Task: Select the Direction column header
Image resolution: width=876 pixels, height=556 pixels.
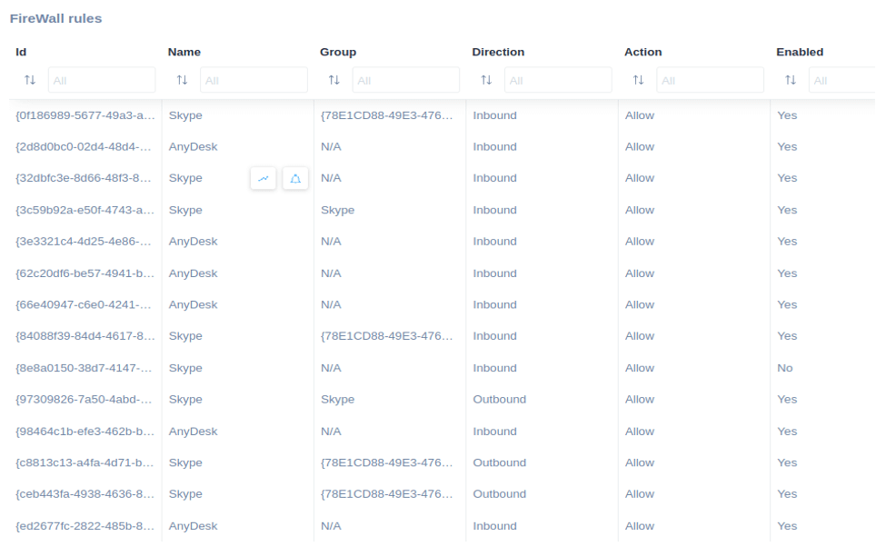Action: pos(498,52)
